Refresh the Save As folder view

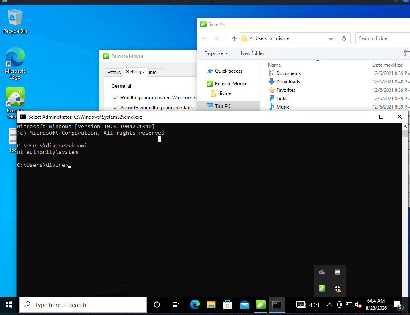coord(344,38)
